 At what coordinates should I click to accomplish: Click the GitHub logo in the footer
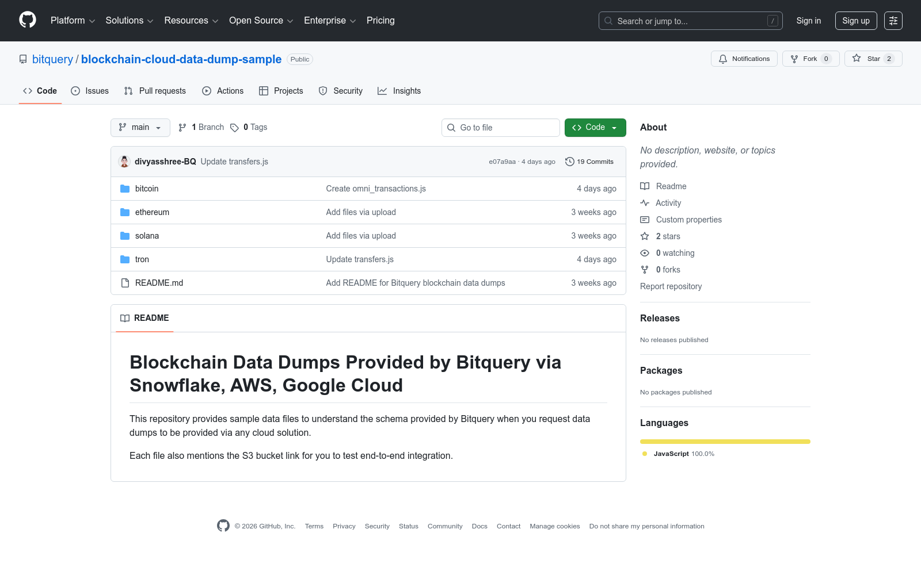[x=223, y=526]
